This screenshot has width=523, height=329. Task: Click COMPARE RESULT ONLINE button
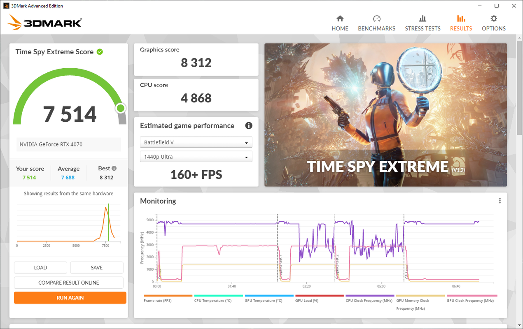(x=69, y=283)
